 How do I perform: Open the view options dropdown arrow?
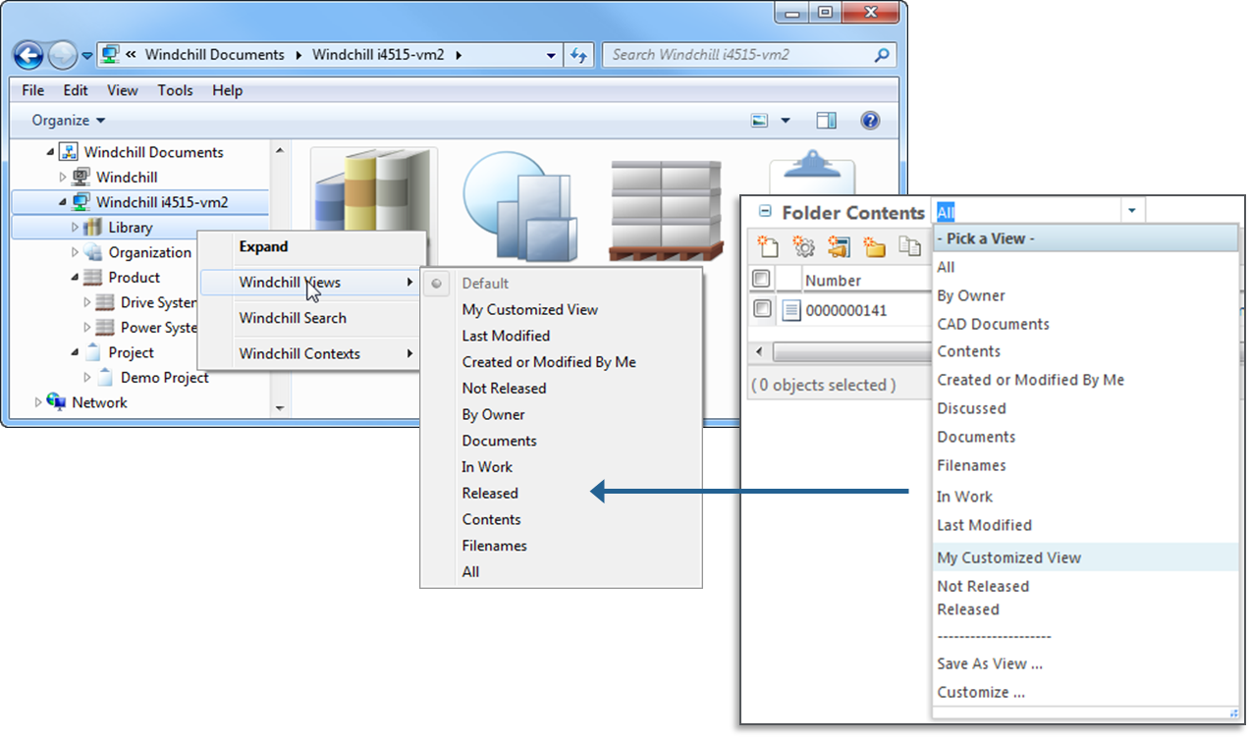coord(786,121)
